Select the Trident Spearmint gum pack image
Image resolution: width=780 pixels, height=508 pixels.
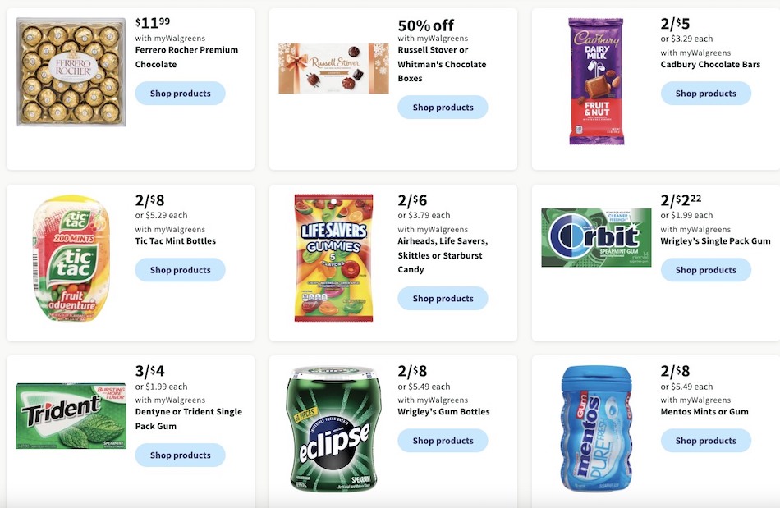pyautogui.click(x=70, y=414)
